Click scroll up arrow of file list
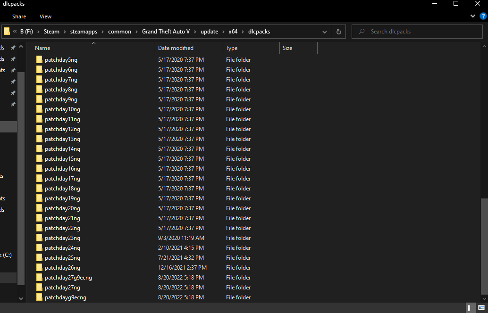The image size is (488, 313). (x=484, y=46)
